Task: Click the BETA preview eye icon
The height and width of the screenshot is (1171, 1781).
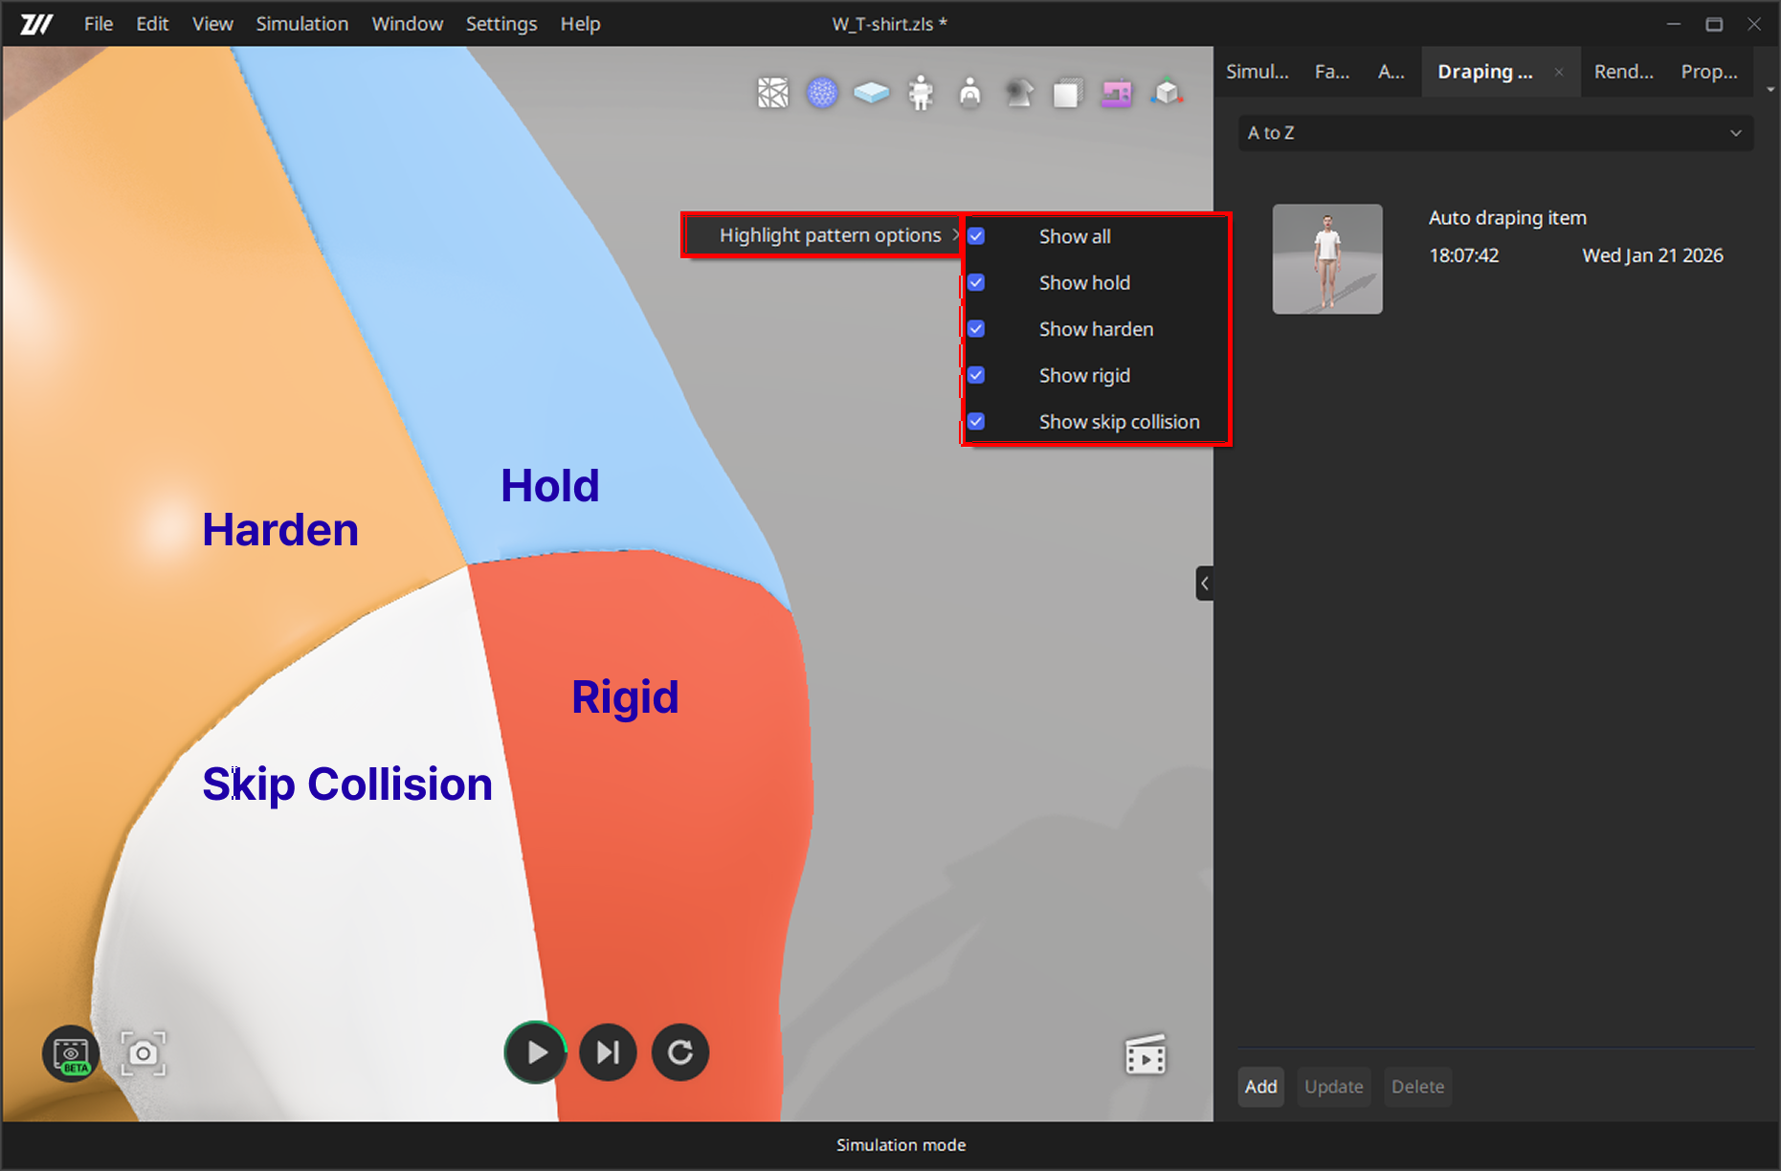Action: [x=71, y=1053]
